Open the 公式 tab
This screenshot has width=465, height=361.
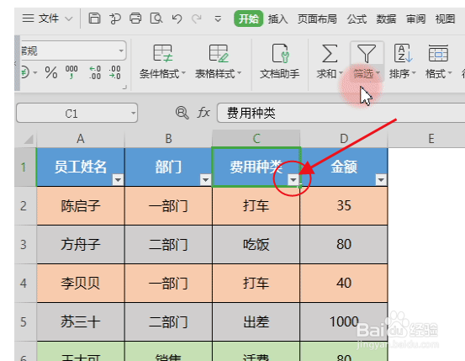357,19
